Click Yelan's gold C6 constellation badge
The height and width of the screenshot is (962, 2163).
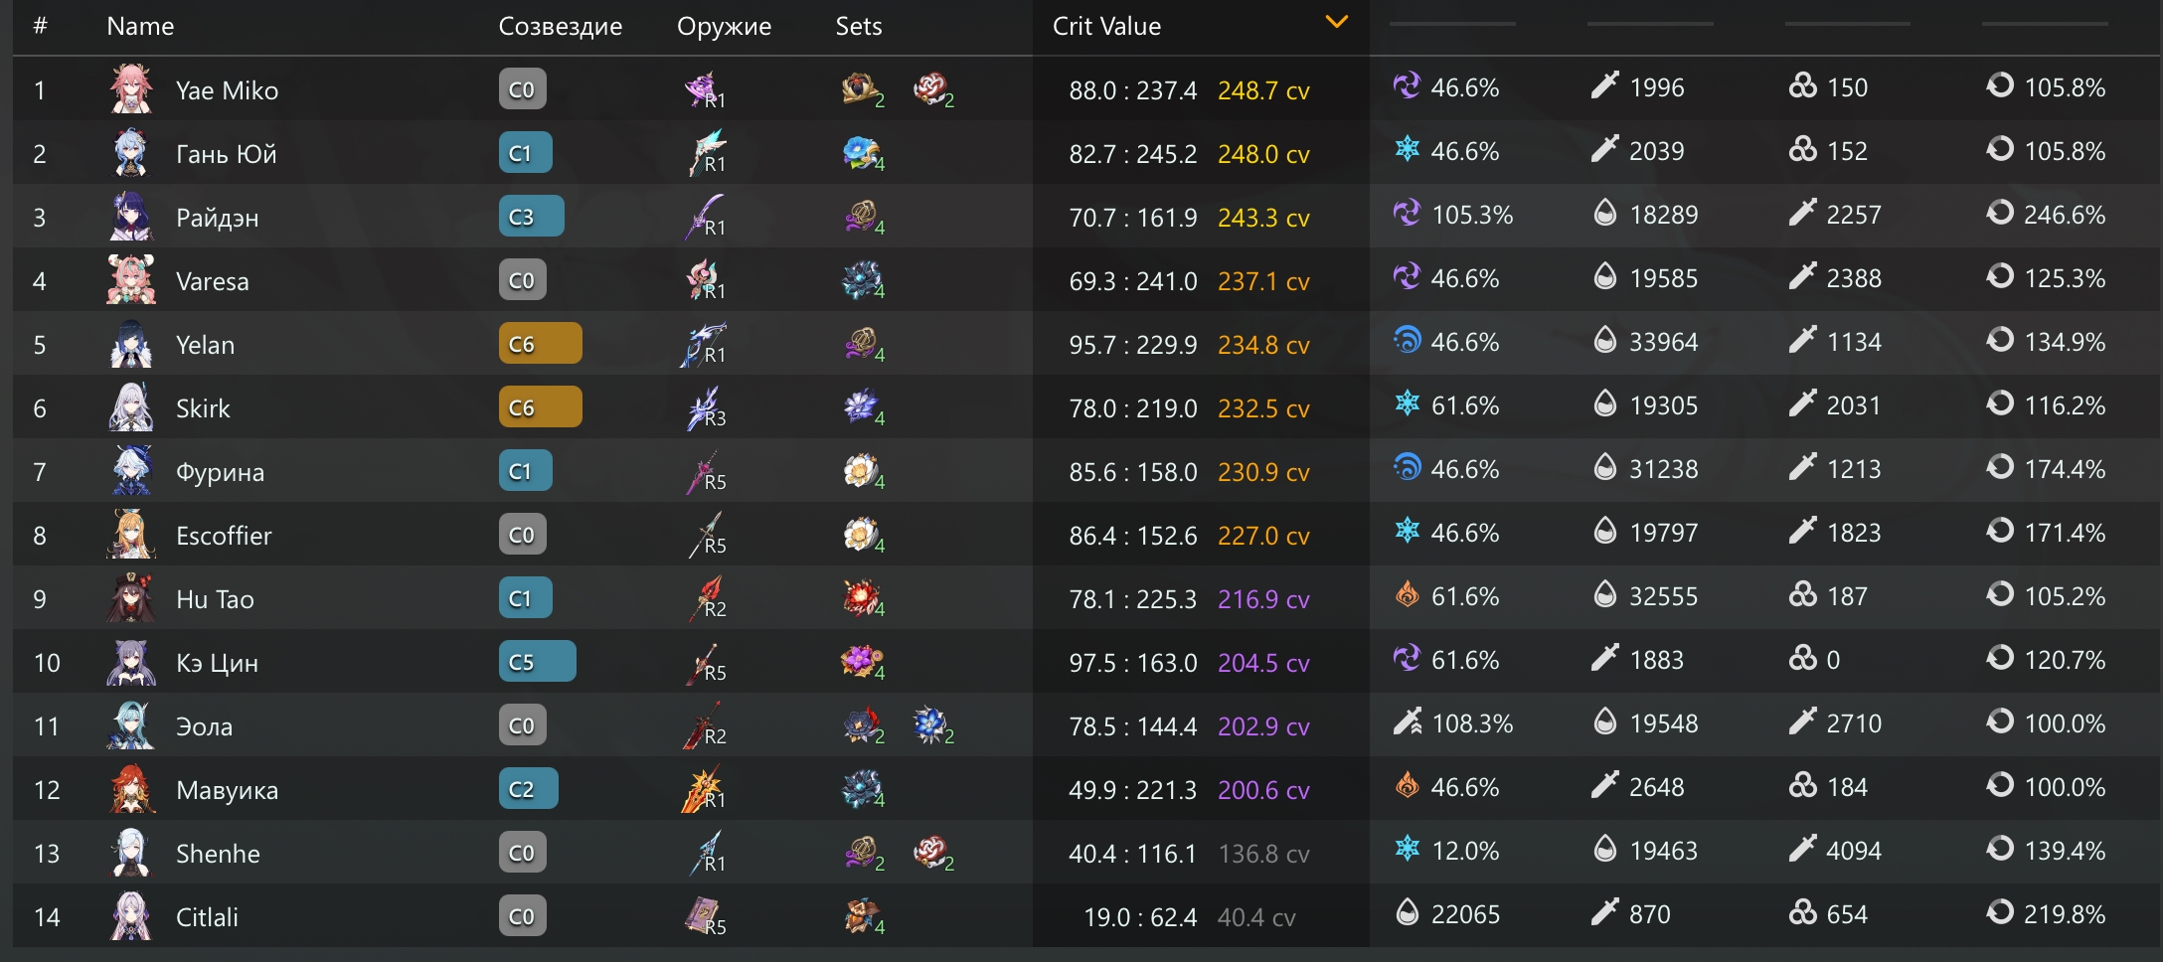coord(540,344)
